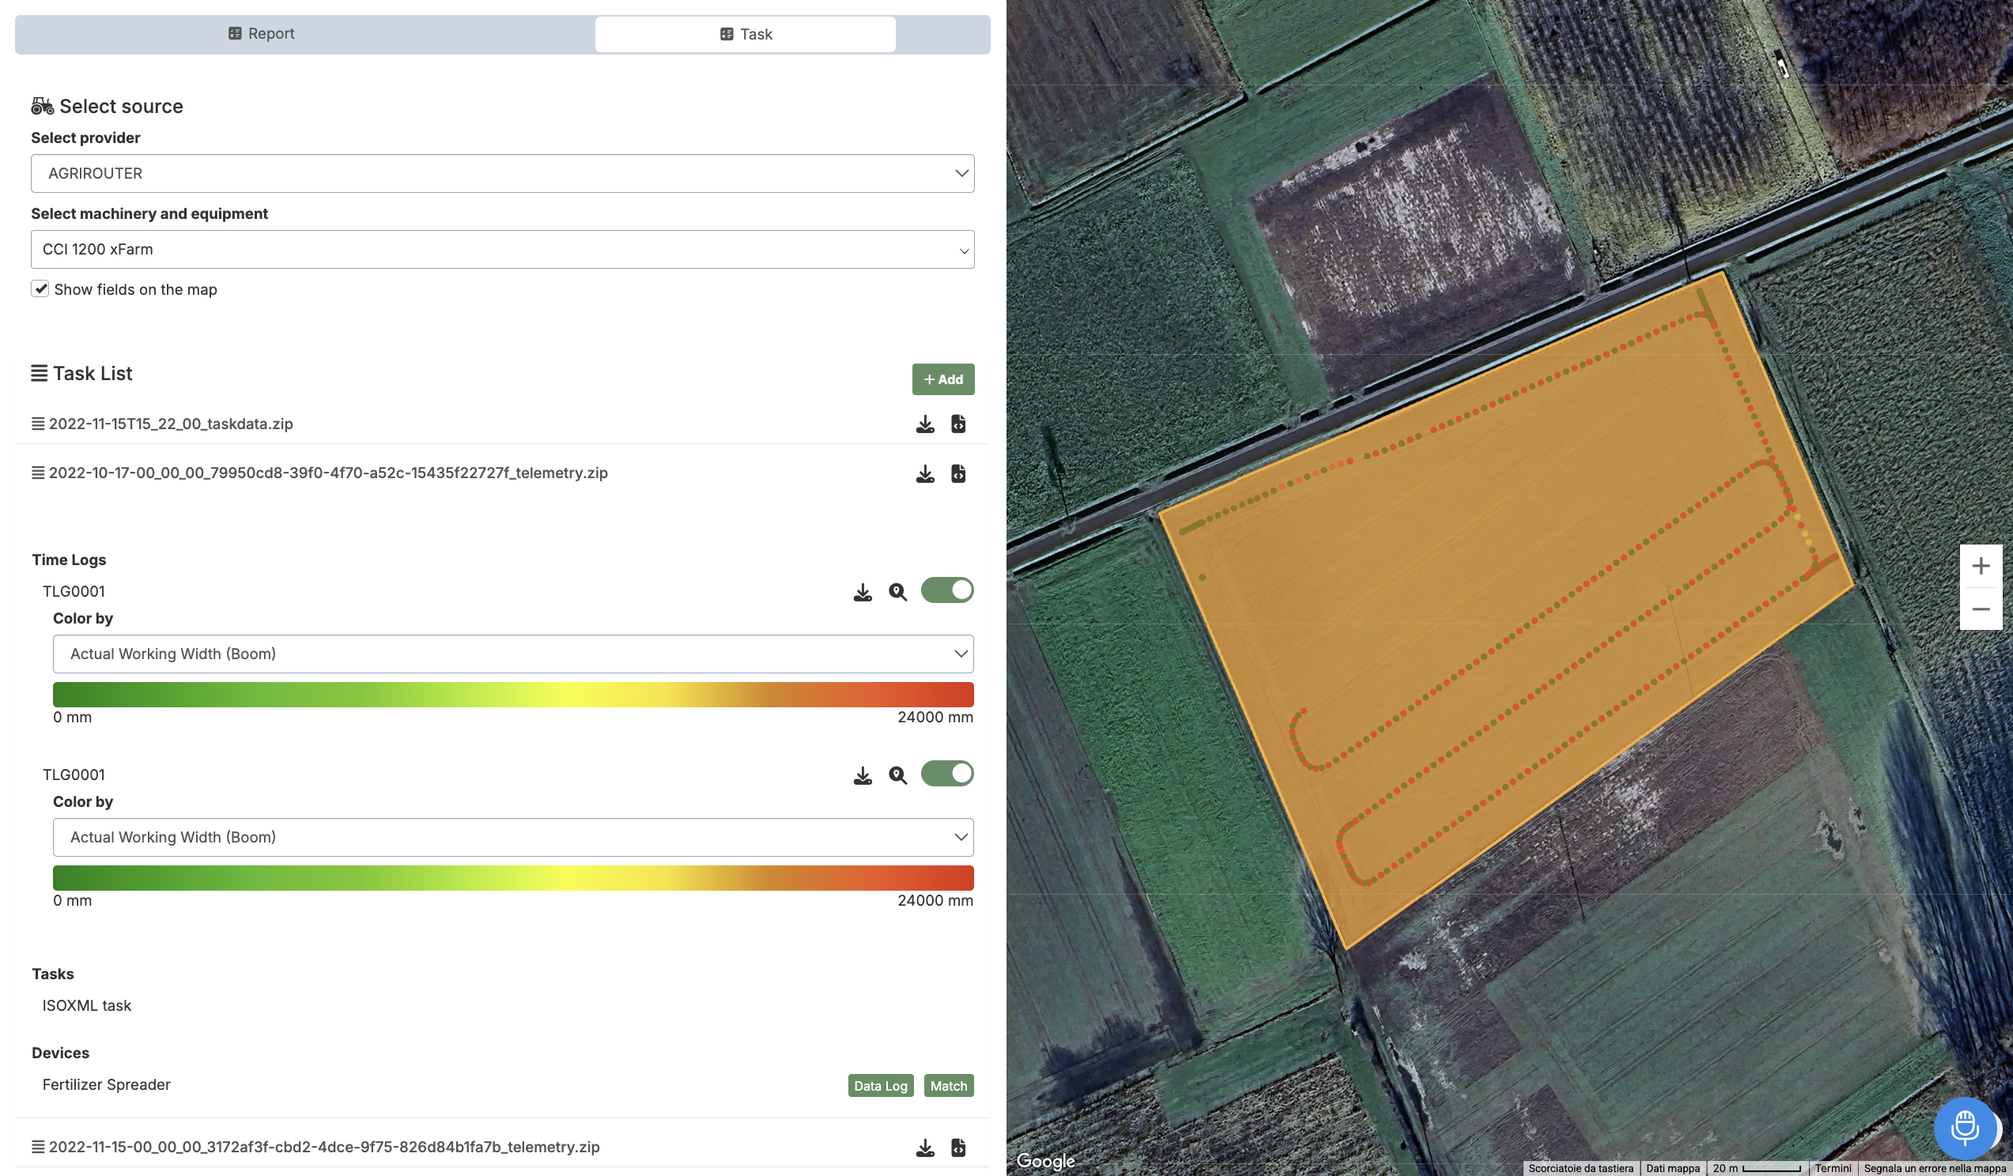Open code file icon for 2022-10-17 telemetry zip

(x=958, y=474)
